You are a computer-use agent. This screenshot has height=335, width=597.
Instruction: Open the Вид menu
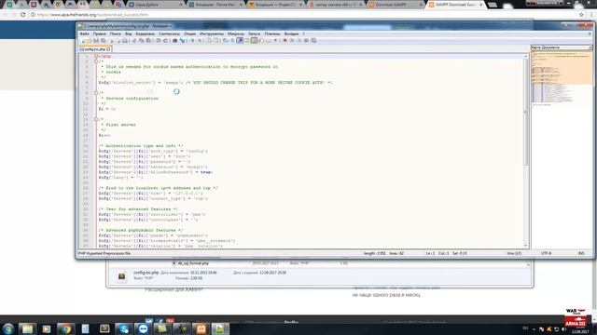pyautogui.click(x=129, y=33)
